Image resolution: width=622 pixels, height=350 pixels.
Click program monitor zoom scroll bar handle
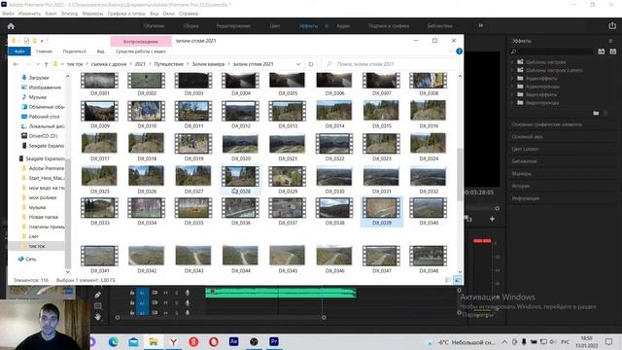pyautogui.click(x=497, y=208)
